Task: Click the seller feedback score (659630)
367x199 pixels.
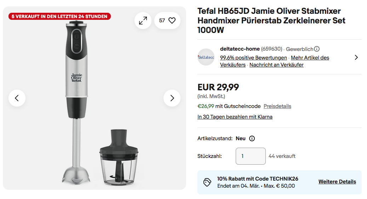Action: click(271, 49)
